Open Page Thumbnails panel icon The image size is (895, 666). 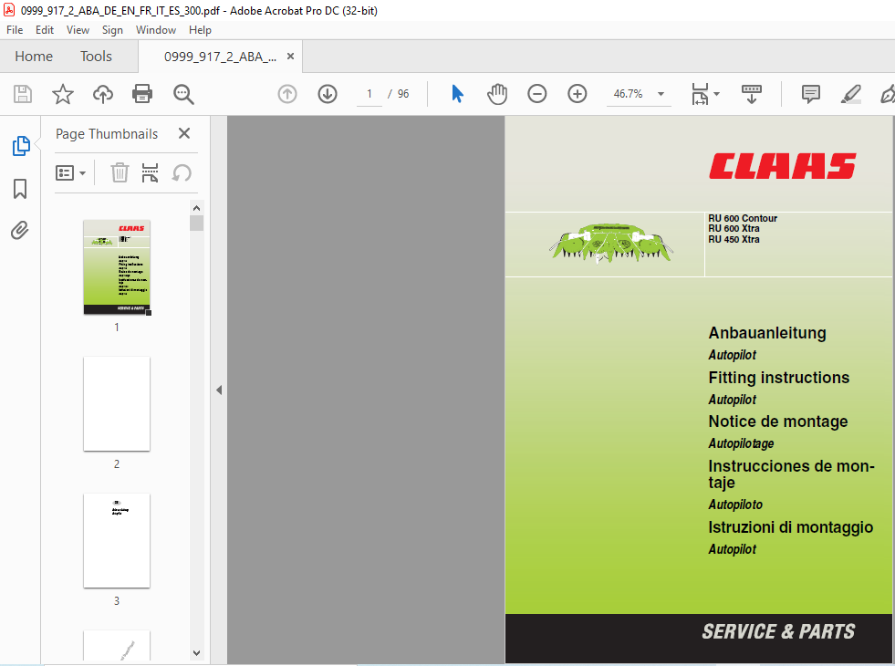21,146
